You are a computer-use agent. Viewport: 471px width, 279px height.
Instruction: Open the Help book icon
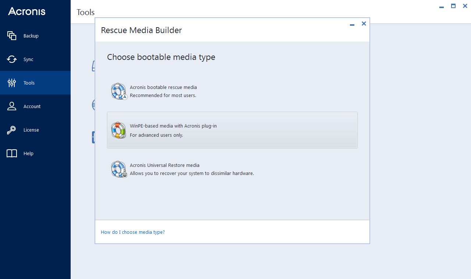coord(12,153)
